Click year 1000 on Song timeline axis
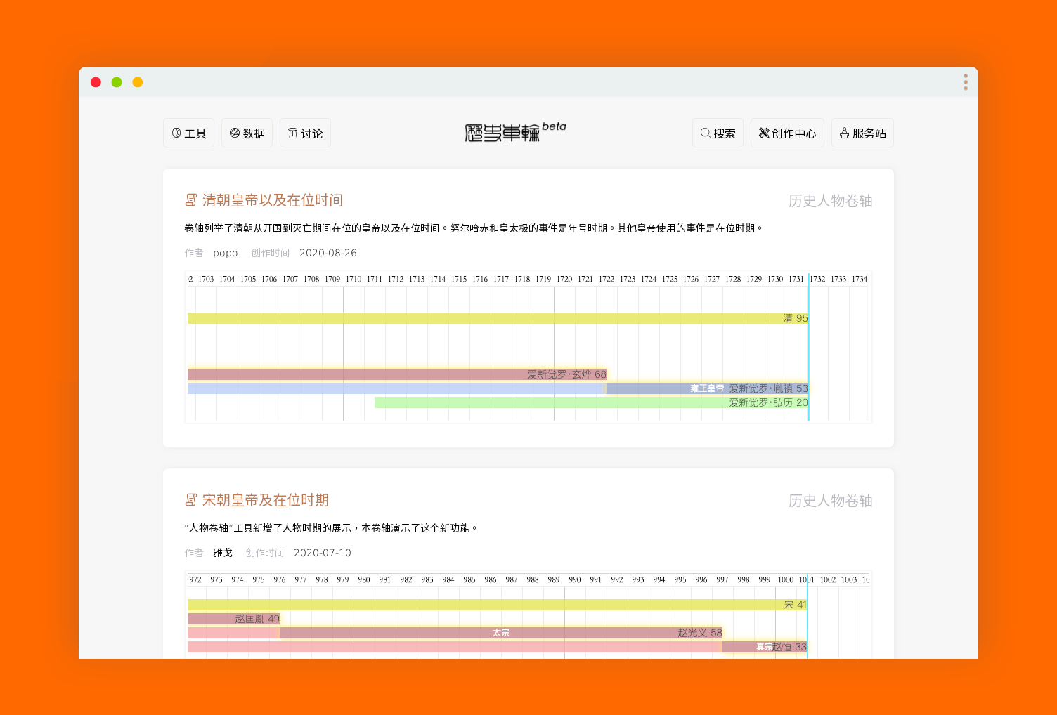Screen dimensions: 1057x715 pyautogui.click(x=786, y=579)
